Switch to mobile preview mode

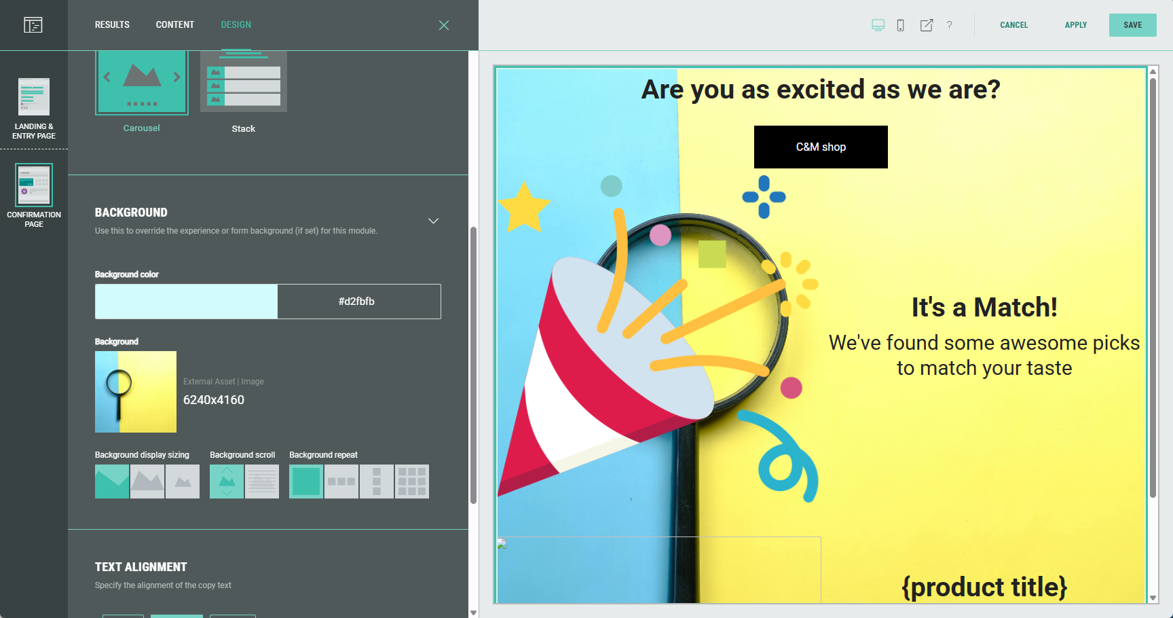point(900,25)
